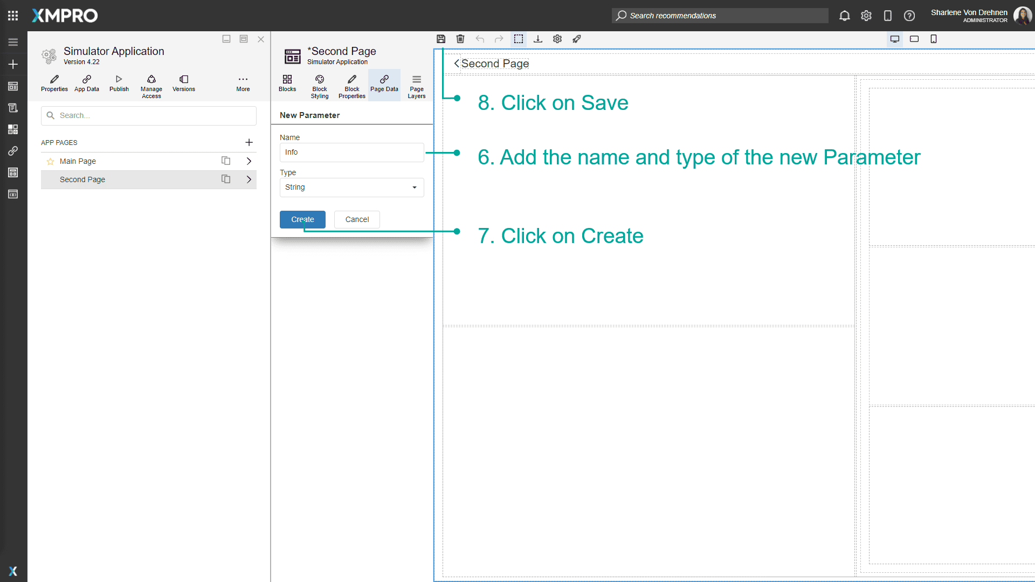
Task: Switch to tablet preview mode
Action: tap(914, 39)
